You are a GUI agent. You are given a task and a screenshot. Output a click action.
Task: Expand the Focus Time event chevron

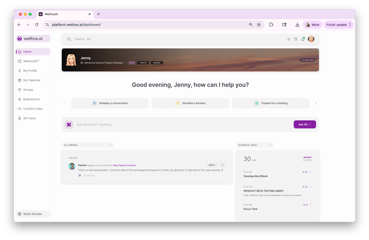(311, 205)
